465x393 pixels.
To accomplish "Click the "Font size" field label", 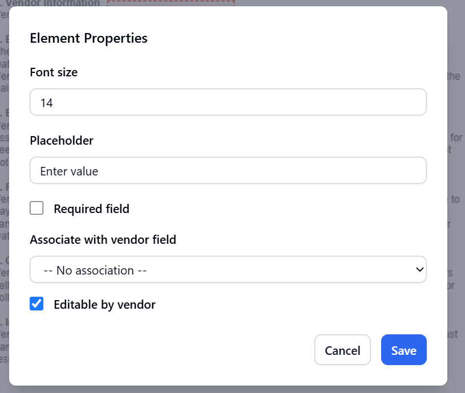I will click(x=54, y=72).
